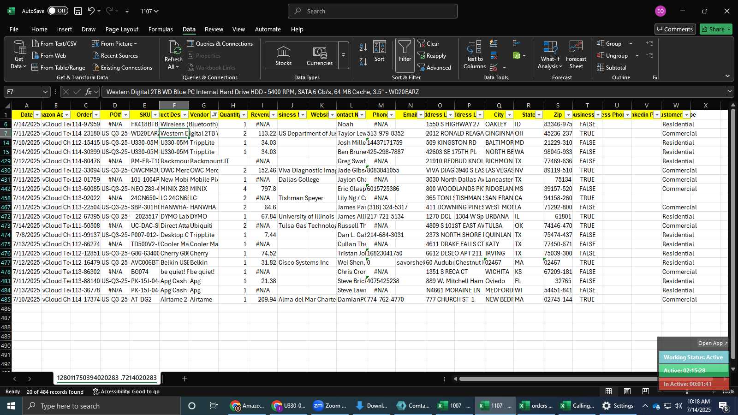Expand the Name Box dropdown
This screenshot has width=738, height=415.
pos(45,92)
